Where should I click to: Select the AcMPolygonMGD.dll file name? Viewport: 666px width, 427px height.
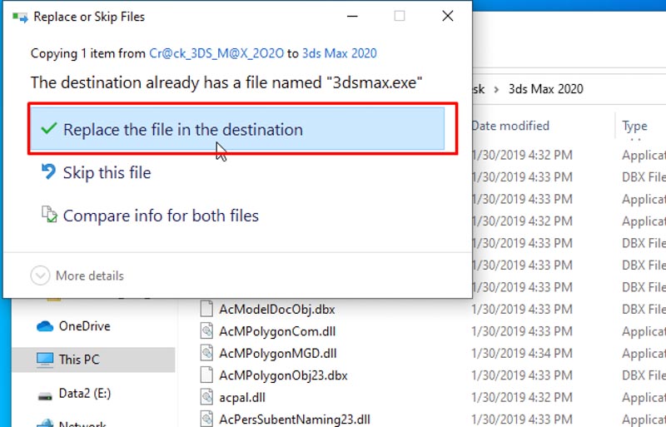(278, 353)
